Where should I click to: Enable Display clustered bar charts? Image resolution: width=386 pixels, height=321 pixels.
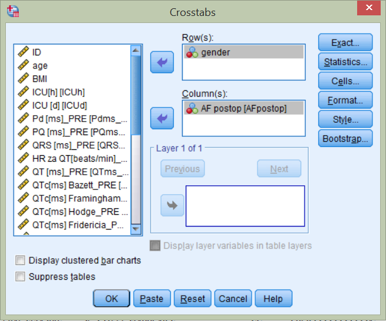21,260
